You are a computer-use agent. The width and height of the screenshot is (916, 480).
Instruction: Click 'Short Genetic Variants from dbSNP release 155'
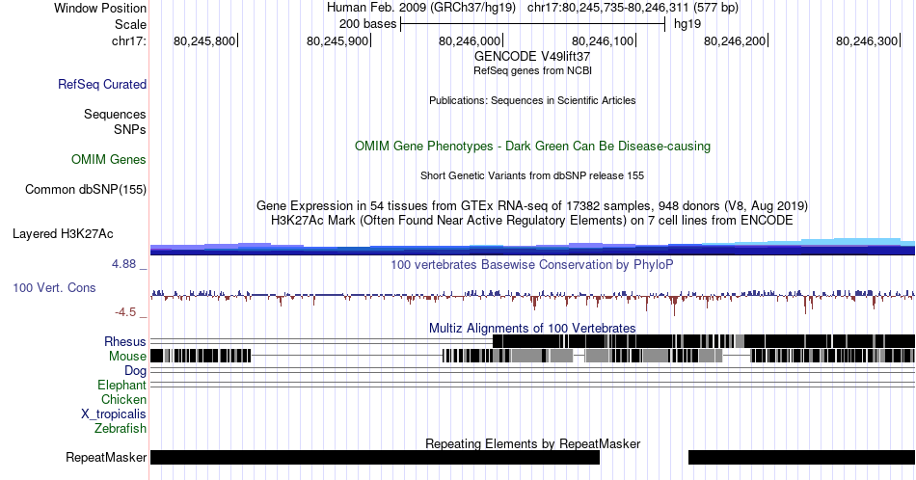point(532,175)
